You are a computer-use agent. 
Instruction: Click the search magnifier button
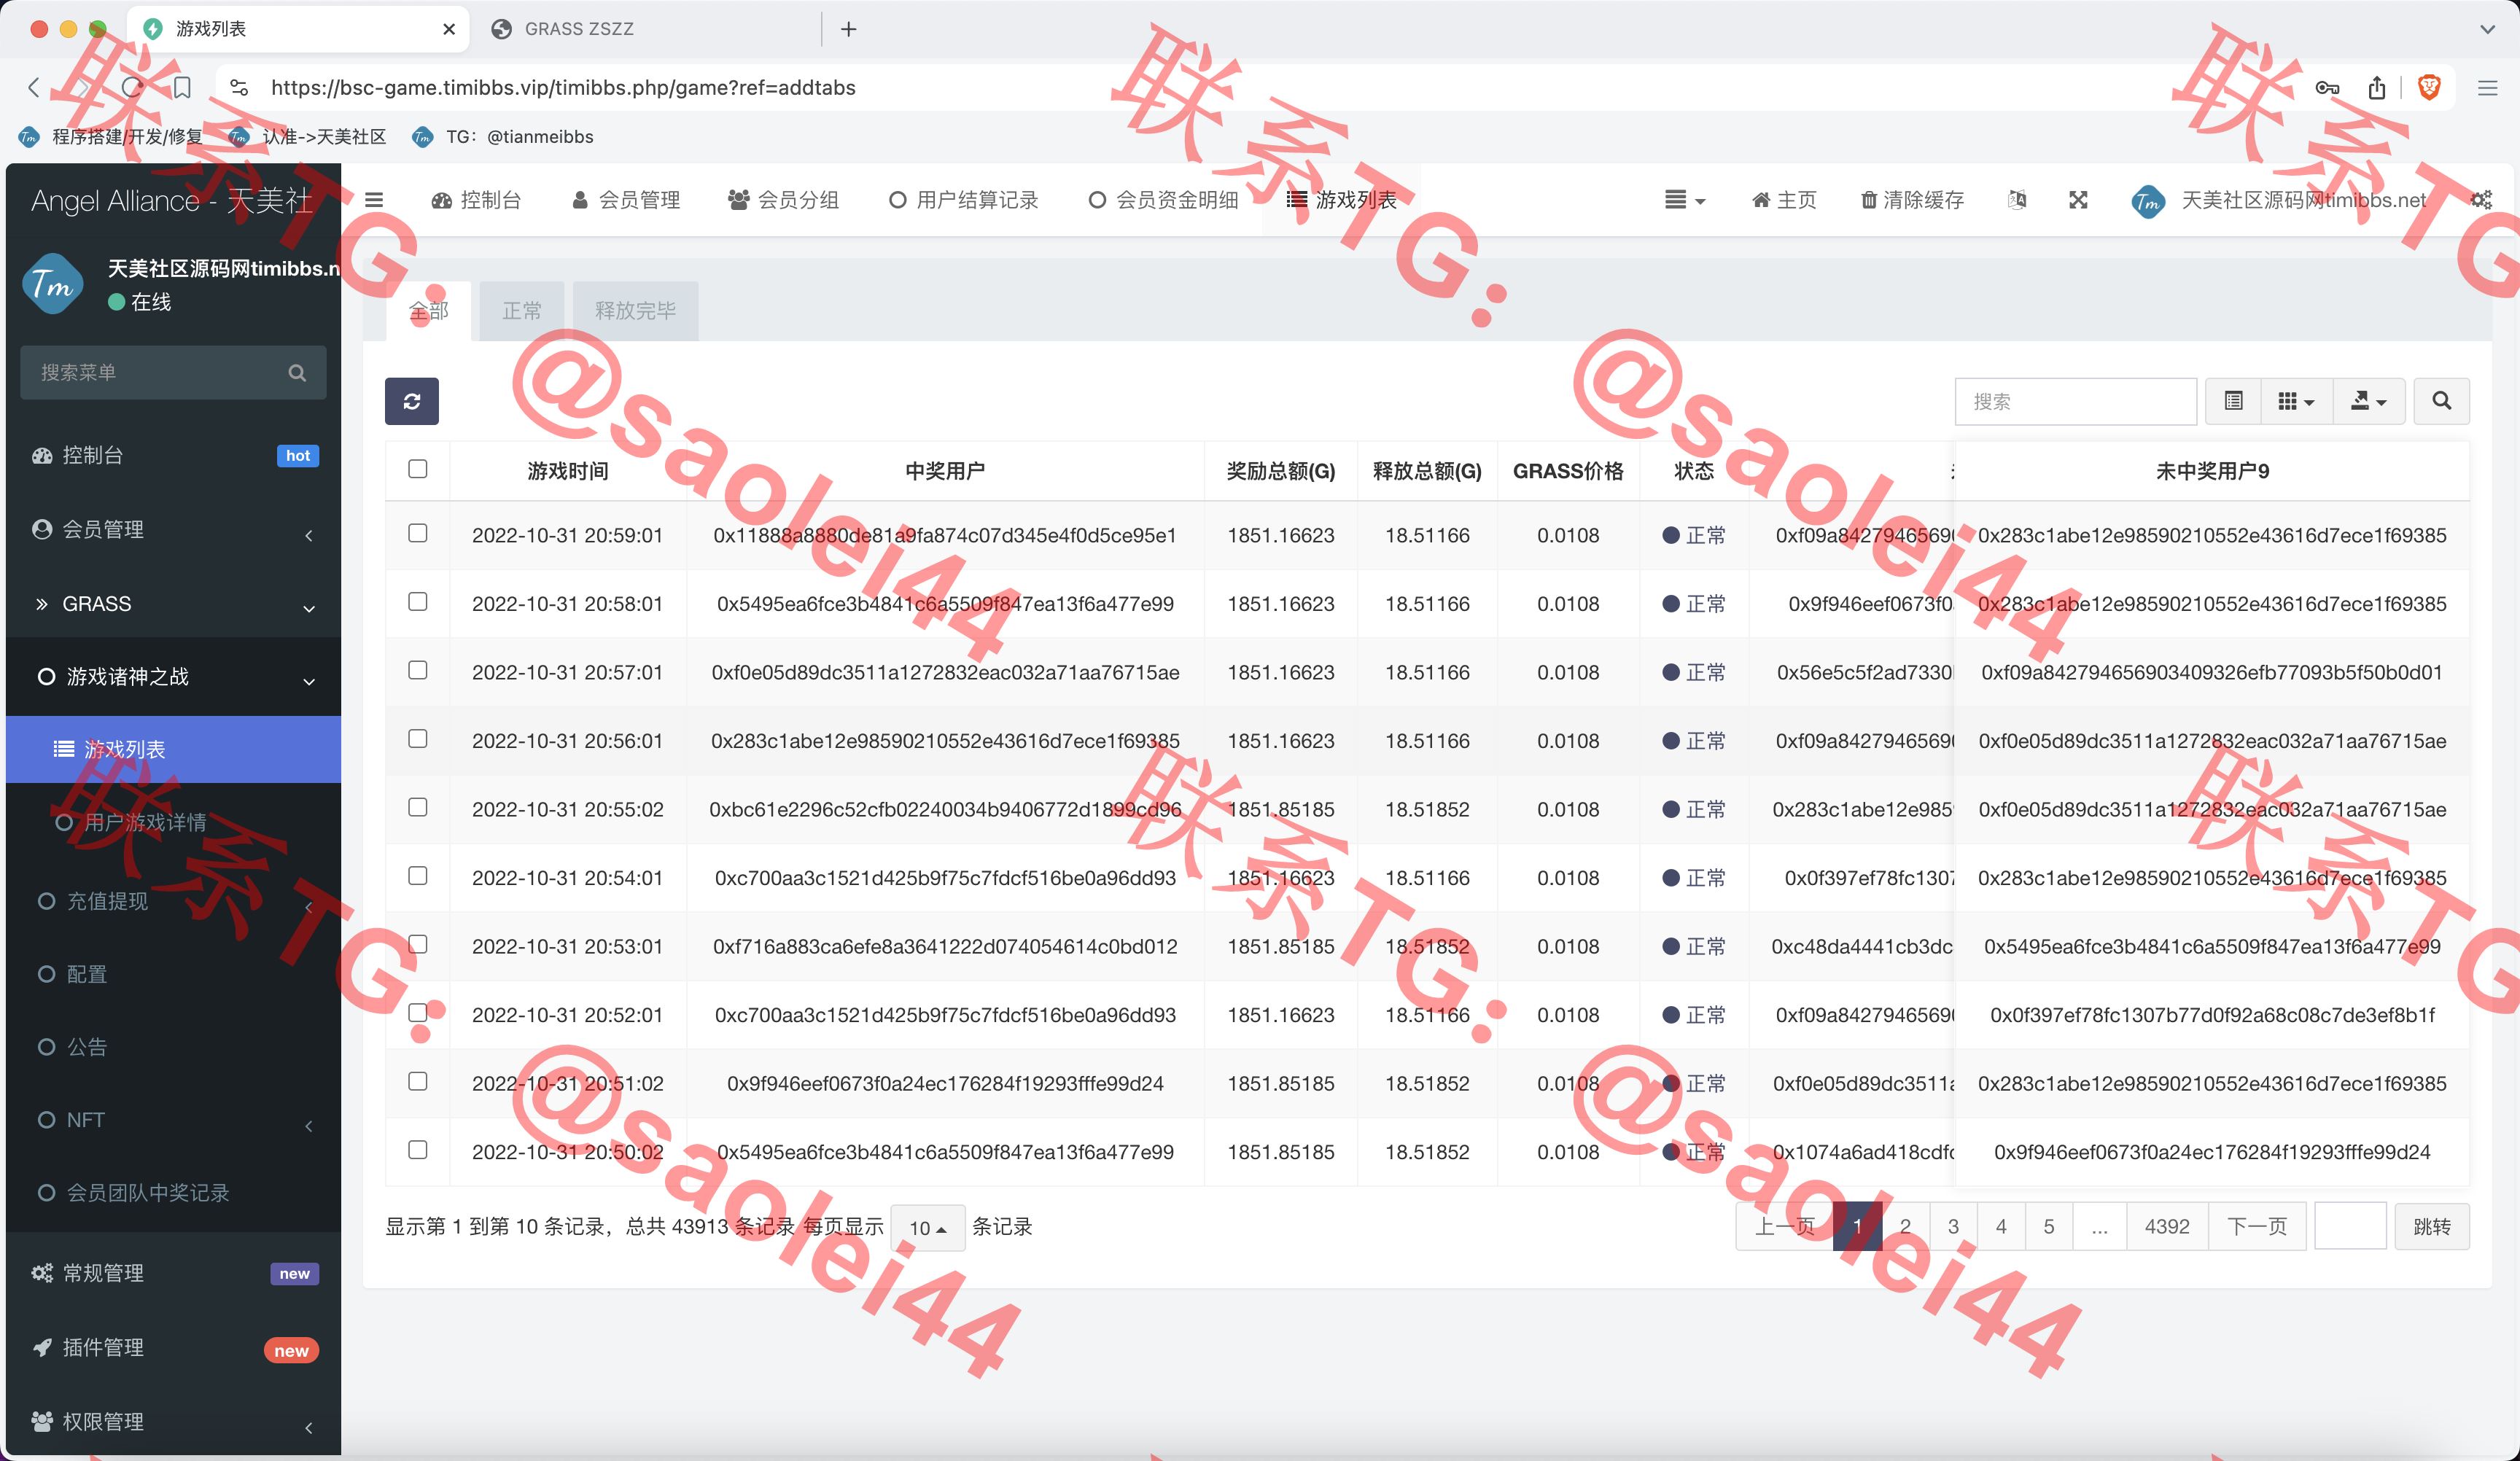tap(2441, 401)
